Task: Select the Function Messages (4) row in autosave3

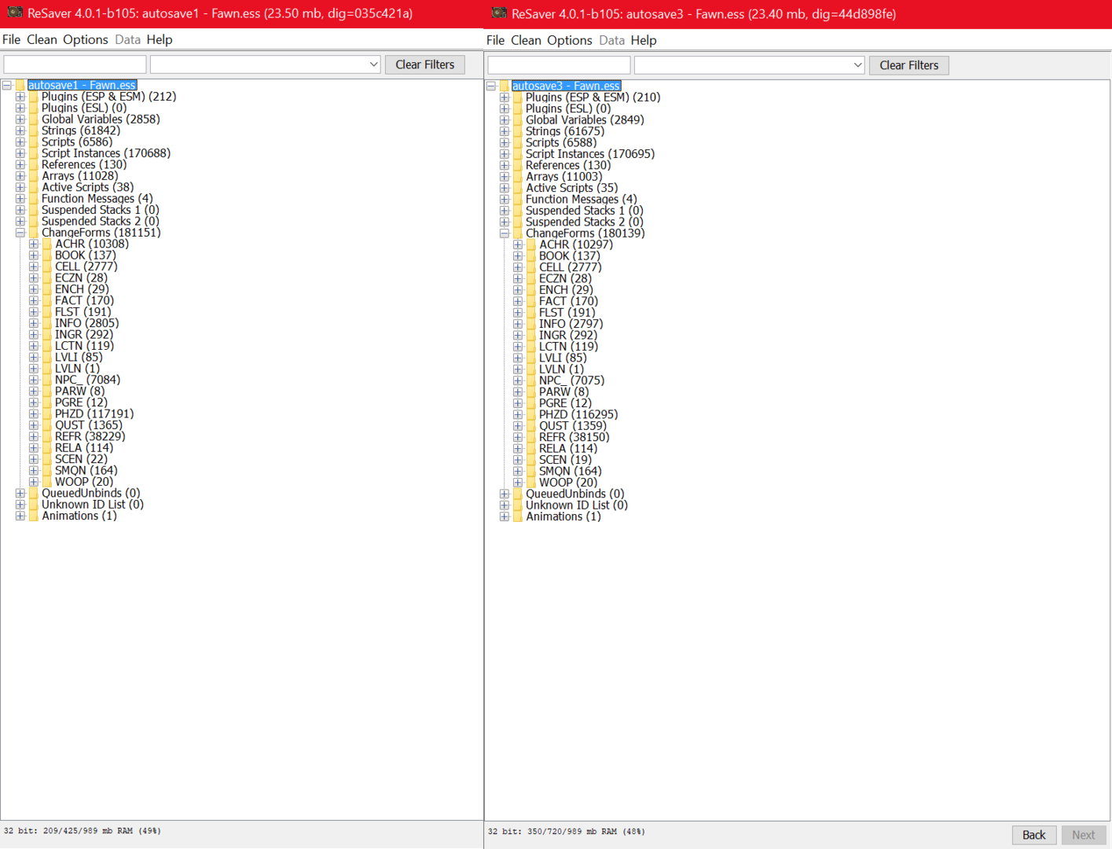Action: point(582,200)
